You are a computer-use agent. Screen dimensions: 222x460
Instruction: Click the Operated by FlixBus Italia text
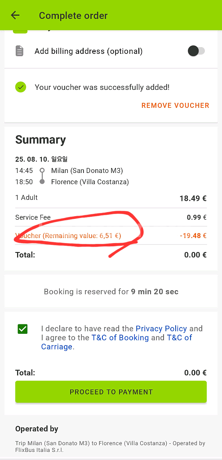click(110, 446)
